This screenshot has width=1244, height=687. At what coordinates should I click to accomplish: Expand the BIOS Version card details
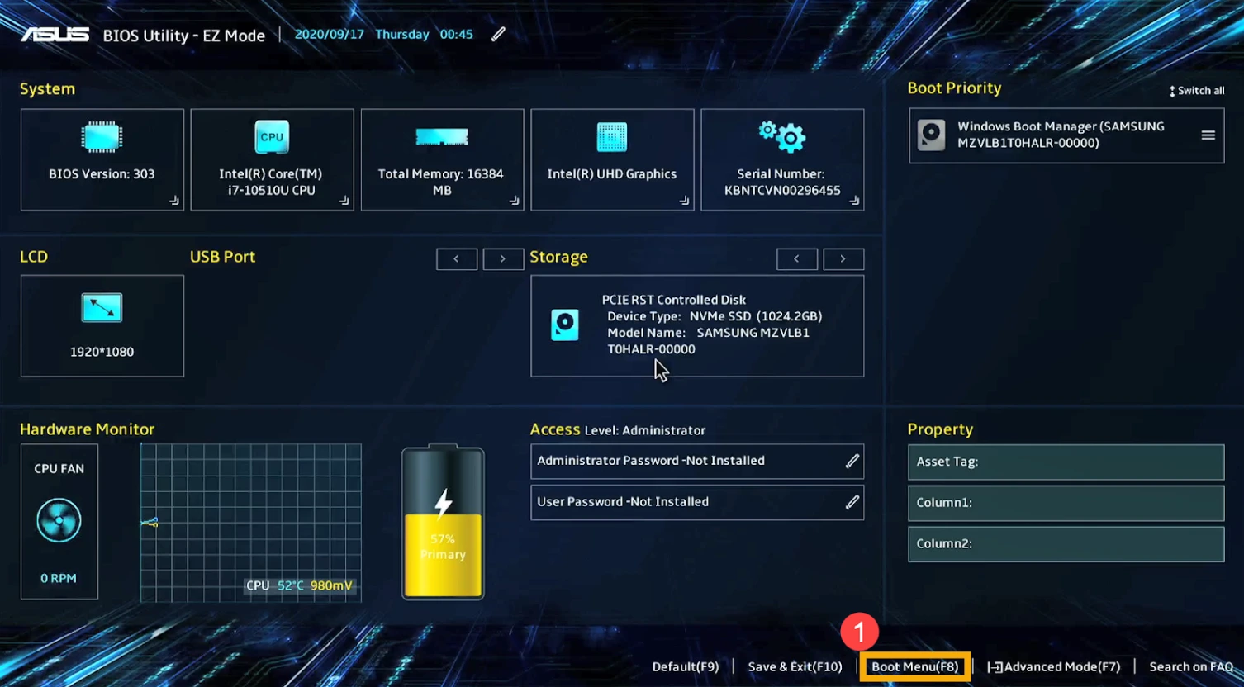pyautogui.click(x=174, y=201)
